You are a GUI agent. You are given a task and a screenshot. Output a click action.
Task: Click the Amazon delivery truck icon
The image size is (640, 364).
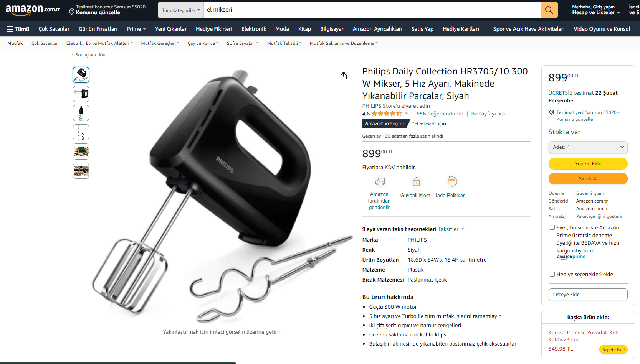pos(380,181)
